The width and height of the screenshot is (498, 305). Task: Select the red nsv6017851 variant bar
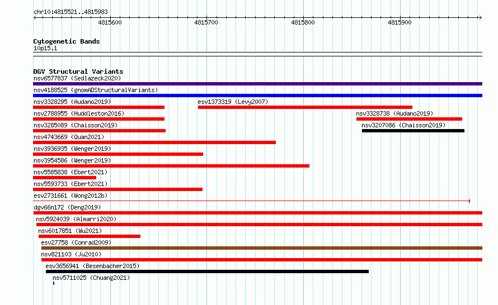click(89, 236)
